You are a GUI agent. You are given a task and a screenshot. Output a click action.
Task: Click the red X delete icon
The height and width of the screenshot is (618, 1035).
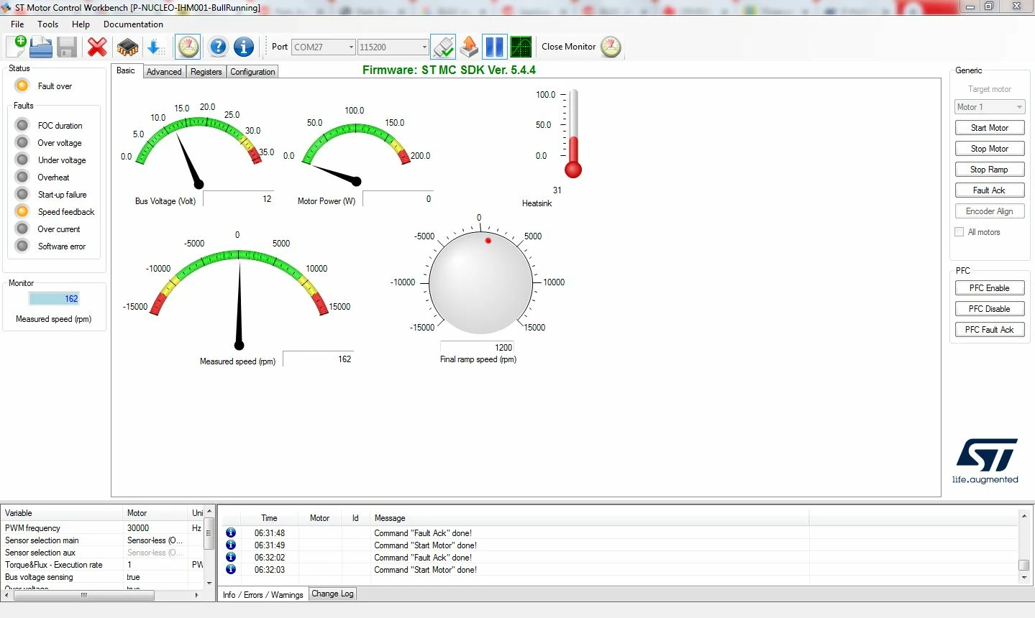click(97, 47)
